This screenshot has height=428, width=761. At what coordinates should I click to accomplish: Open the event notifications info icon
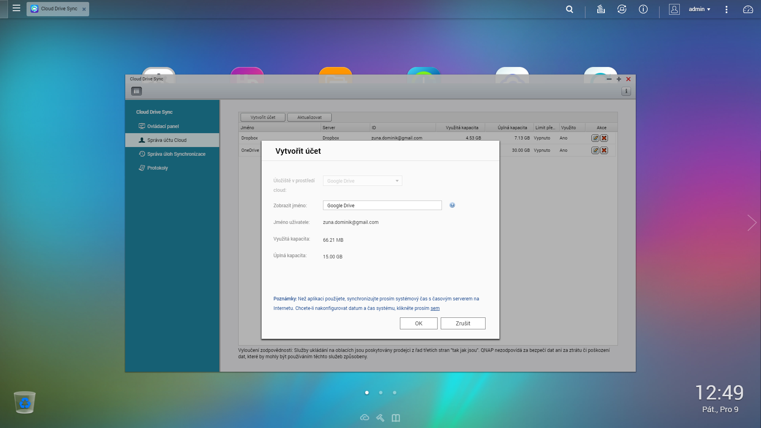click(643, 9)
